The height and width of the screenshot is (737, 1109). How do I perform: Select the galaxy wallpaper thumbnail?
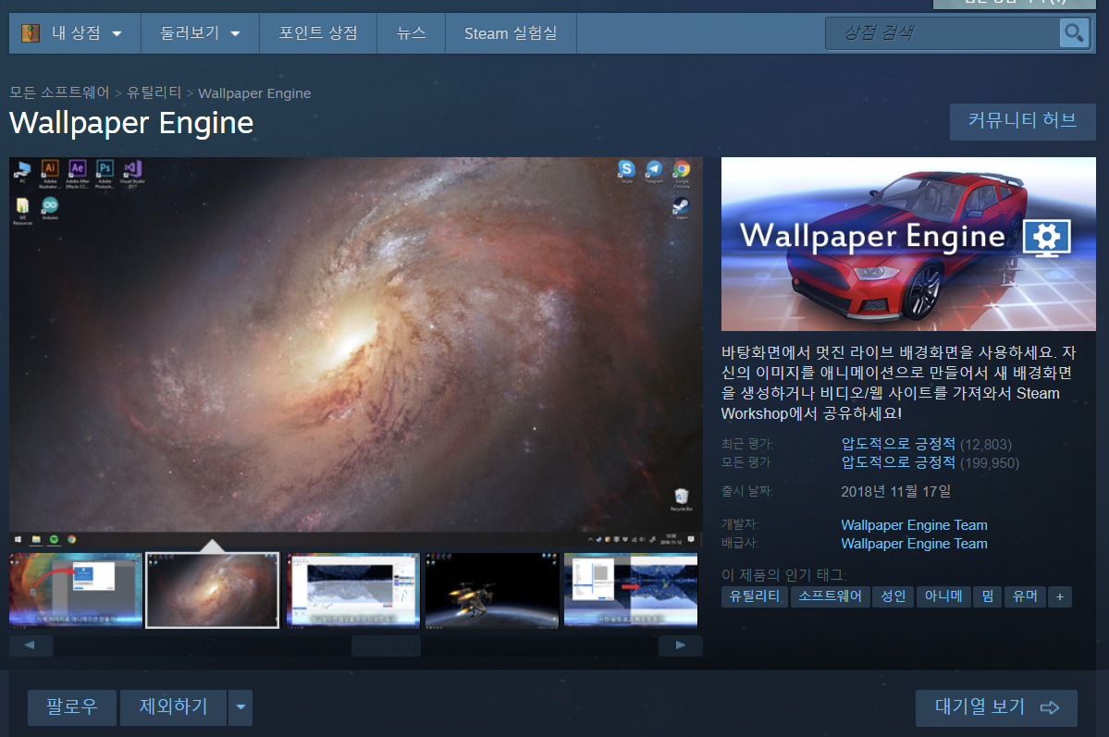(x=212, y=591)
